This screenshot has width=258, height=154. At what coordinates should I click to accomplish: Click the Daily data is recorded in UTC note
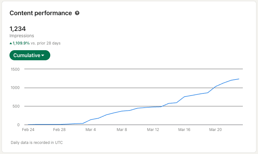(37, 143)
